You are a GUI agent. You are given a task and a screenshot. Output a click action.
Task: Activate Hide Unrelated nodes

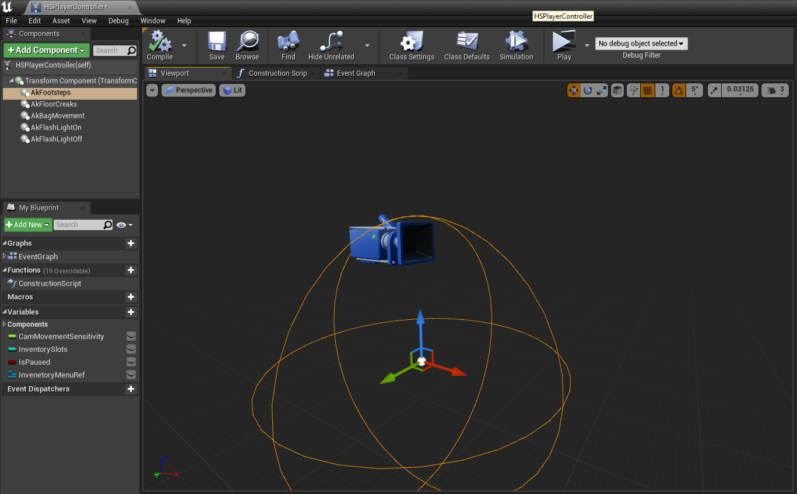pyautogui.click(x=331, y=45)
